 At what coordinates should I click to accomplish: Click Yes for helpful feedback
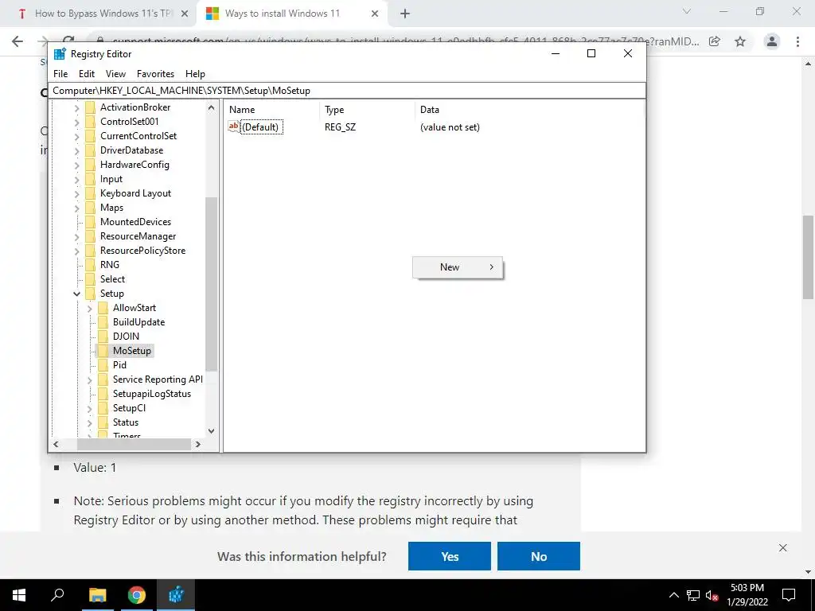(x=450, y=556)
